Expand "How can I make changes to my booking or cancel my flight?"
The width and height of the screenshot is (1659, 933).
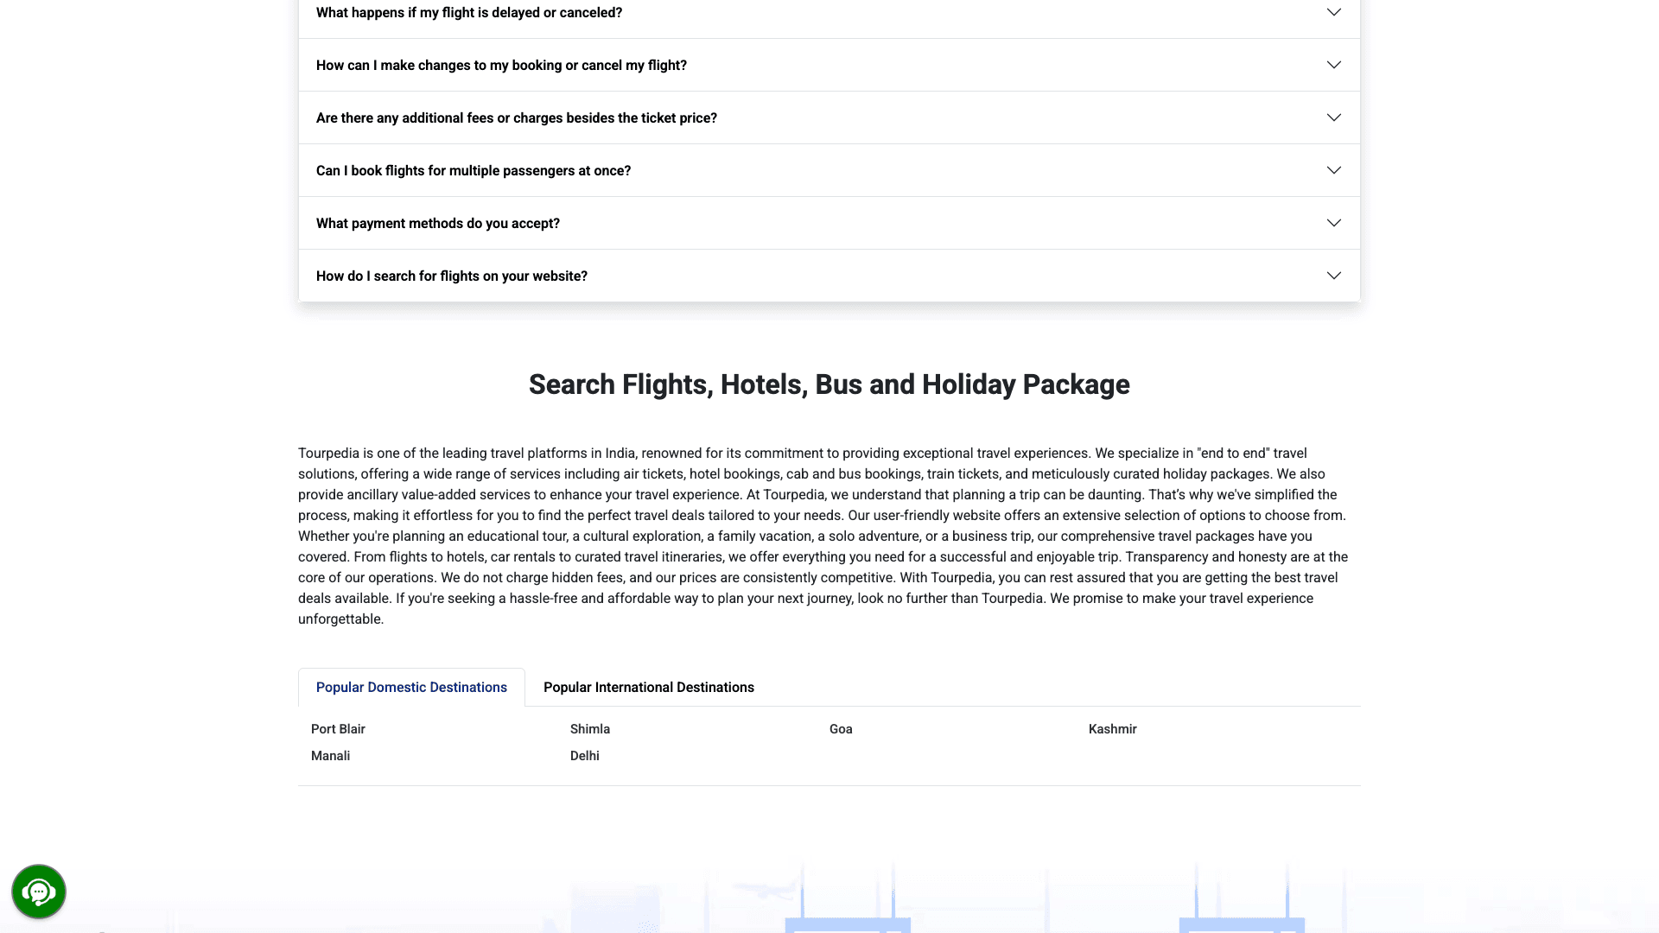(x=501, y=65)
